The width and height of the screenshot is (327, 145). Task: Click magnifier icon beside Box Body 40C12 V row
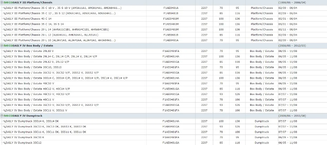pyautogui.click(x=4, y=89)
